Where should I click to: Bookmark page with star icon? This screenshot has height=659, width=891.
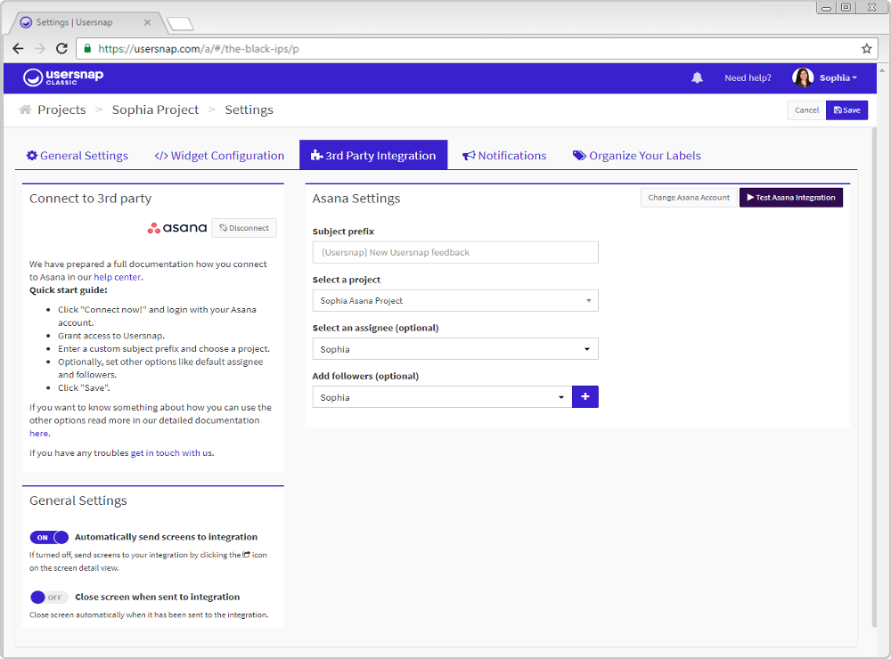866,49
